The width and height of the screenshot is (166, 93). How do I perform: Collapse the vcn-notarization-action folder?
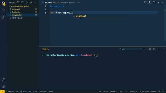[20, 6]
